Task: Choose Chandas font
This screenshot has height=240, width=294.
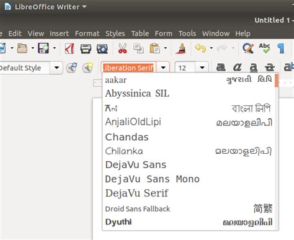Action: 189,137
